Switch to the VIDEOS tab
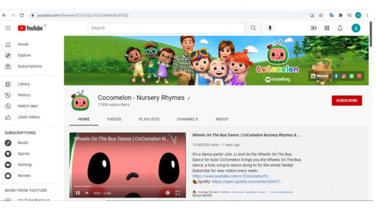This screenshot has height=211, width=376. point(114,119)
